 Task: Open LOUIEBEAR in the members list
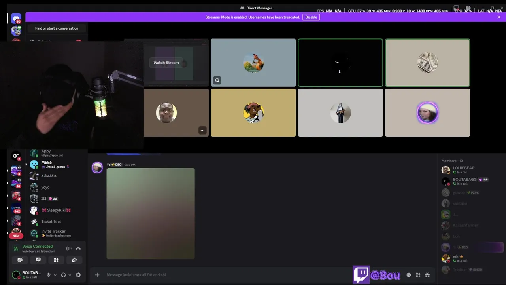[472, 170]
